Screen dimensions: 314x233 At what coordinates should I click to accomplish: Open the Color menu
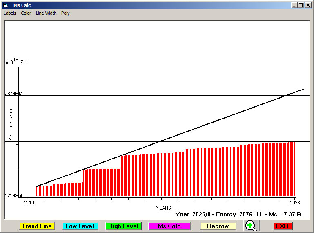click(26, 13)
